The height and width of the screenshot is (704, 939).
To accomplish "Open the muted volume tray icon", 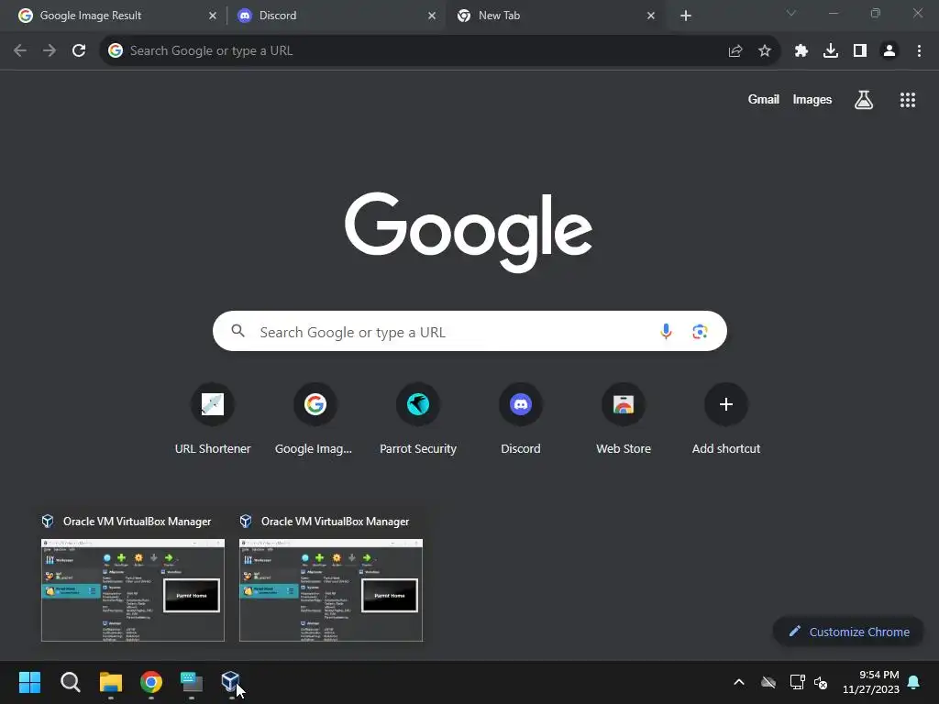I will (821, 682).
